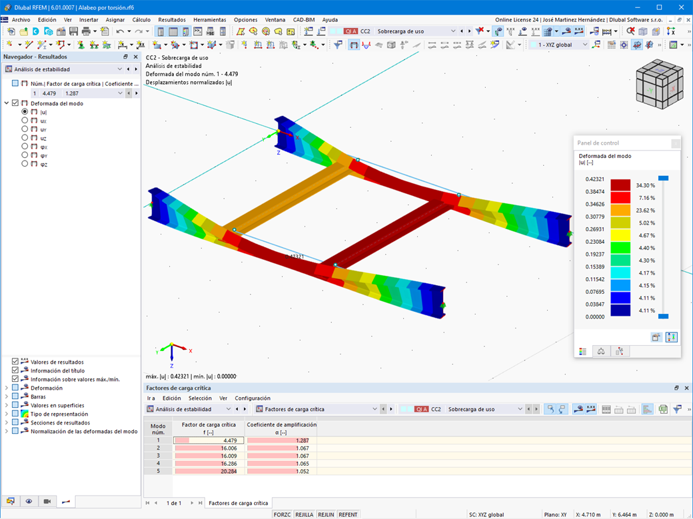The image size is (693, 519).
Task: Click the new line tool icon
Action: 29,45
